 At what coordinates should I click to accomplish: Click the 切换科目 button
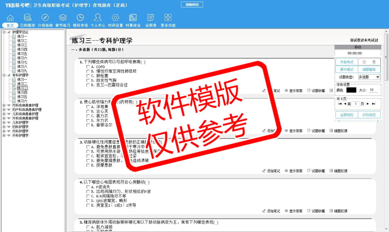click(192, 5)
